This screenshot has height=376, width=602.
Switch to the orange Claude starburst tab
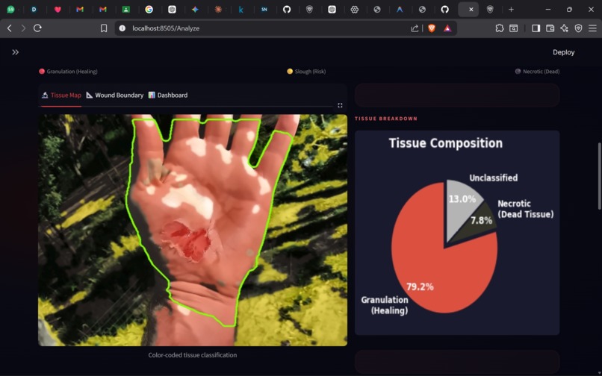tap(218, 10)
